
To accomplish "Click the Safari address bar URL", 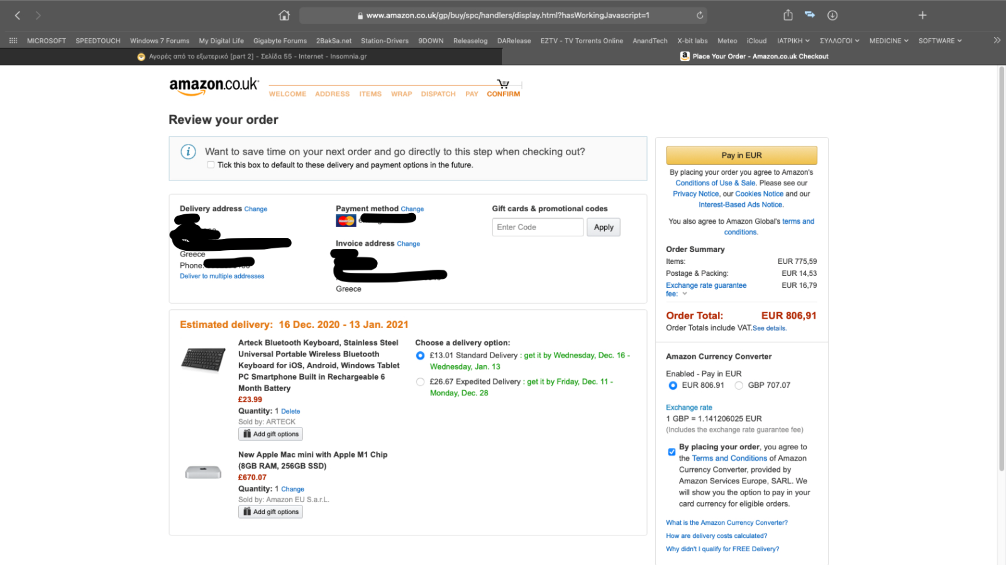I will pyautogui.click(x=503, y=15).
